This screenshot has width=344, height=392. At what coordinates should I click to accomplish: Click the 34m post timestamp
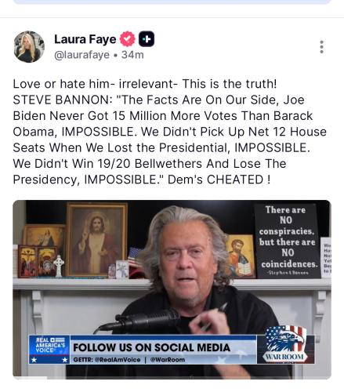click(132, 55)
